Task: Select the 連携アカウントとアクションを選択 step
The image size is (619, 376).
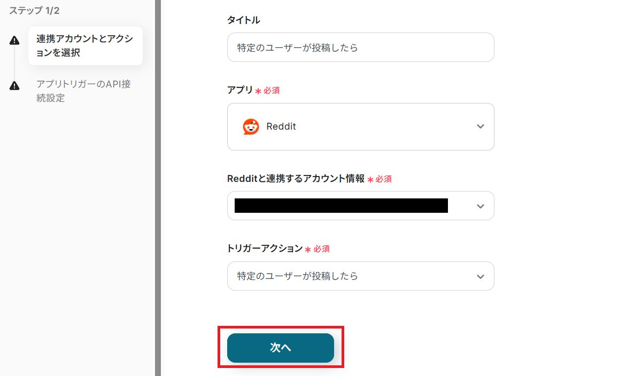Action: click(85, 46)
